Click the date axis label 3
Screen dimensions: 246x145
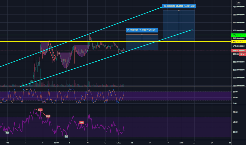25,143
